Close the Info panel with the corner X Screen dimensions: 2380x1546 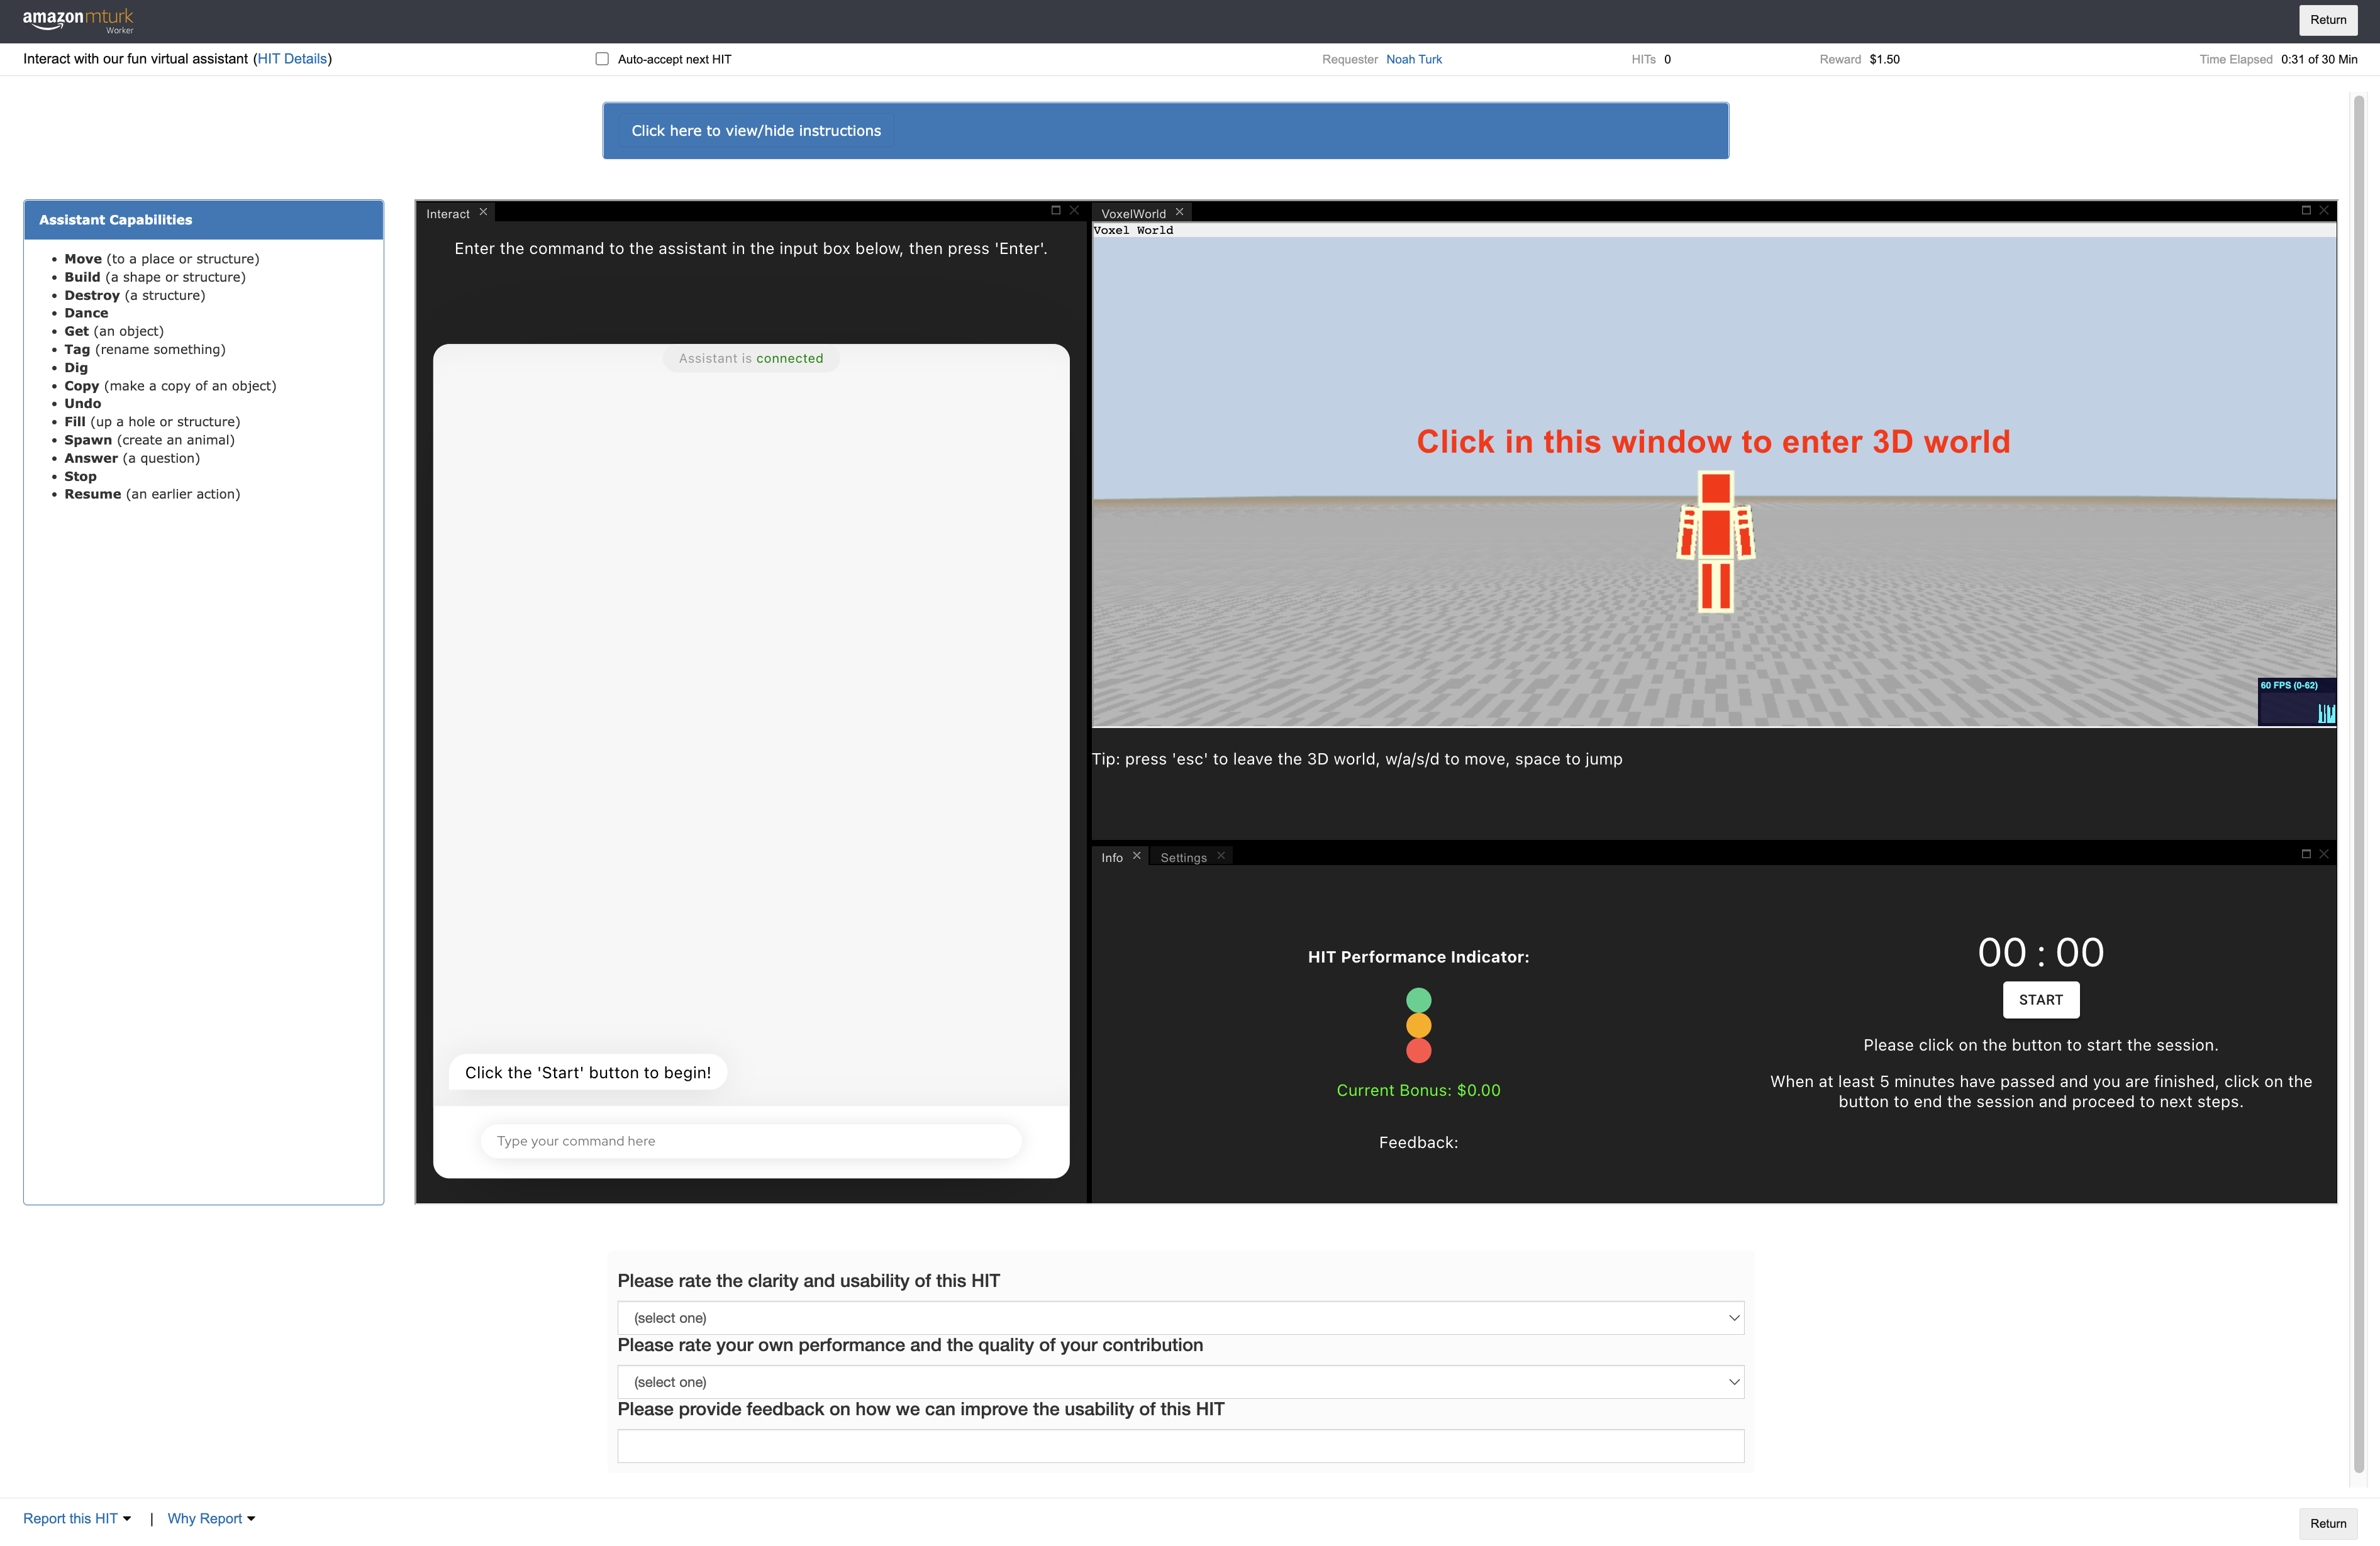click(x=2324, y=853)
